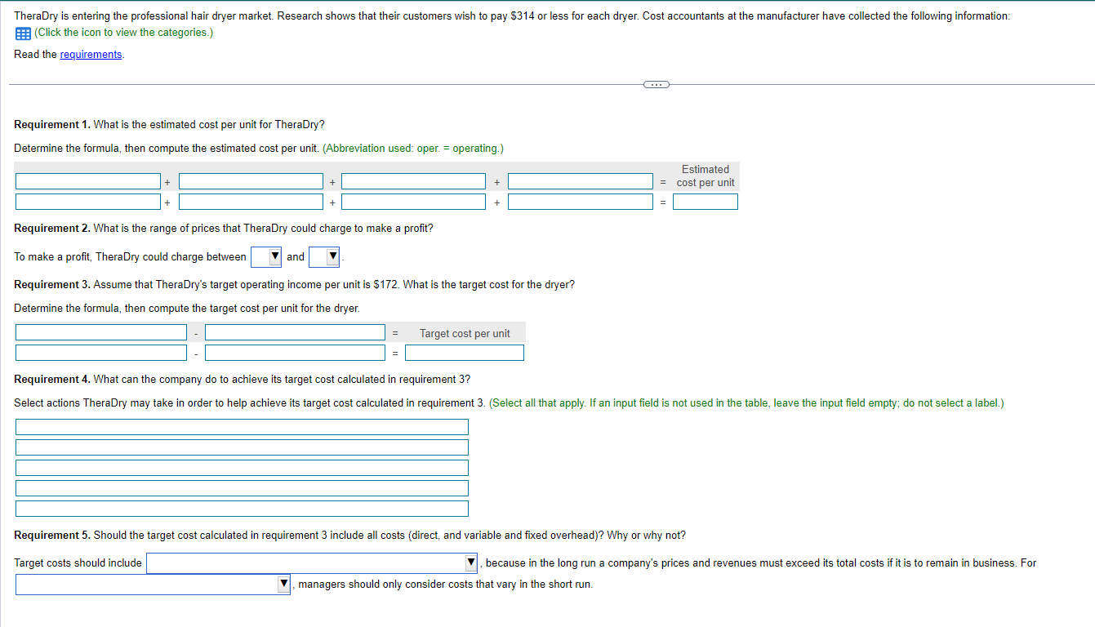Click second amount field in Requirement 3

click(x=295, y=353)
